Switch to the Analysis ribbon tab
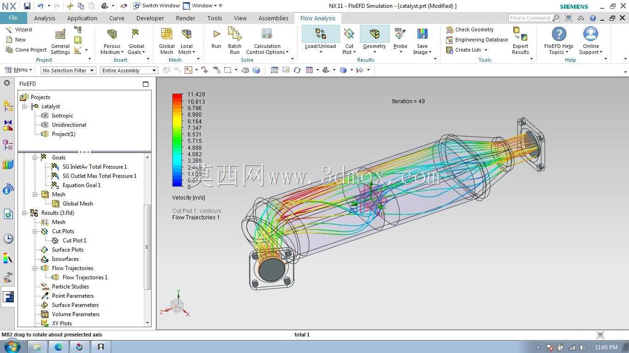 (45, 18)
